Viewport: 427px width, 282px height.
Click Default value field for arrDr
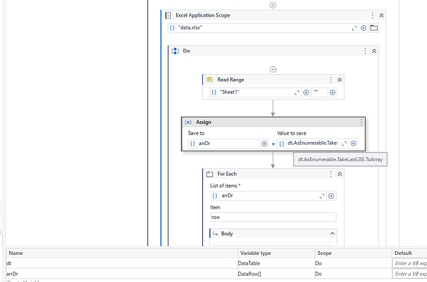(410, 274)
